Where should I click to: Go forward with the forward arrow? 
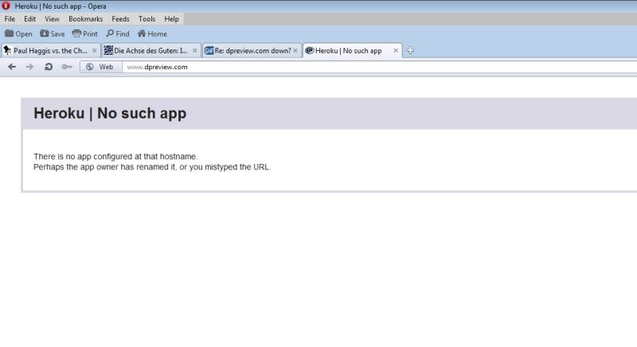[x=29, y=67]
